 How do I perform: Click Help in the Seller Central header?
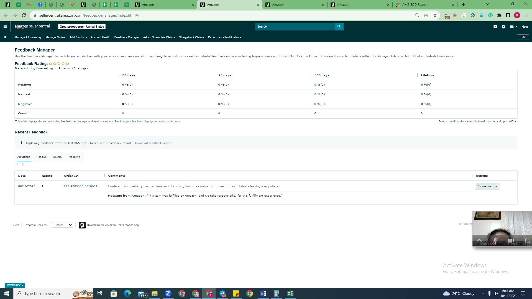click(x=525, y=27)
